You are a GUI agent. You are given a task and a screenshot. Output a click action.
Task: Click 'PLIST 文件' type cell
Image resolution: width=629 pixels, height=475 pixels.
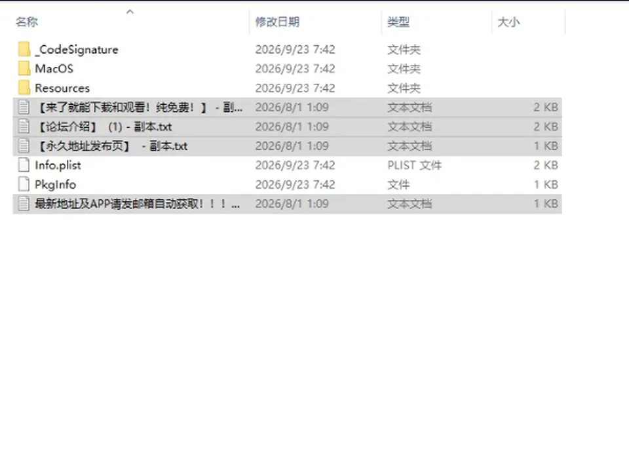pyautogui.click(x=414, y=165)
